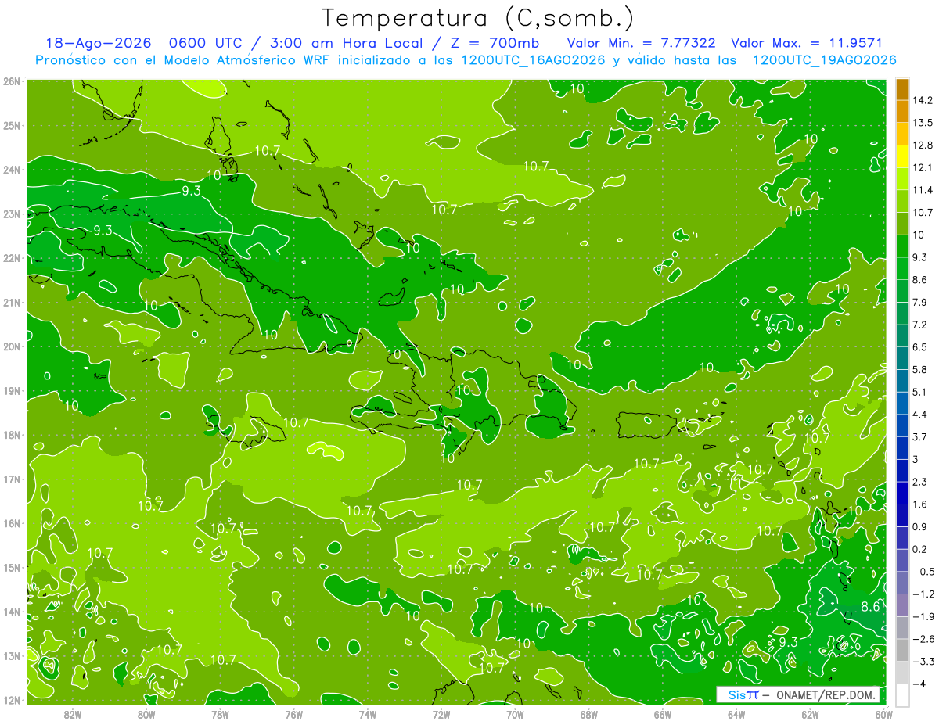Click the "12.1" color scale value
Screen dimensions: 939x725
click(923, 167)
